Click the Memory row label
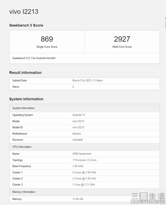This screenshot has height=205, width=166. point(17,199)
